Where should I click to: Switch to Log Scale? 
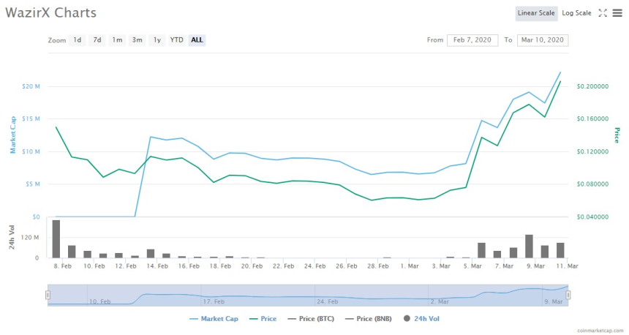pyautogui.click(x=576, y=13)
